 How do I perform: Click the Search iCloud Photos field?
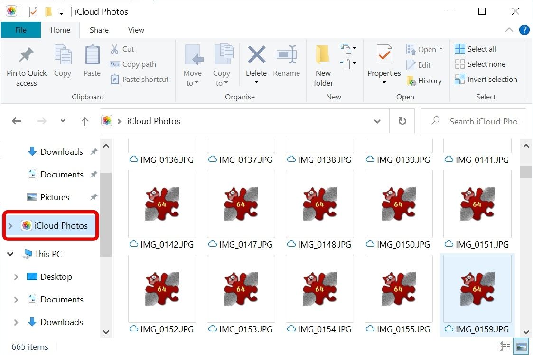pos(474,121)
